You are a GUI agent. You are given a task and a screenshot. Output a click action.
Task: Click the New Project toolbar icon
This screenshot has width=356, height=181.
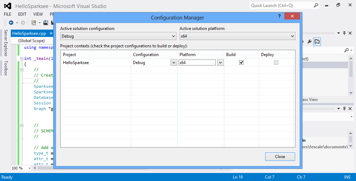(x=34, y=23)
